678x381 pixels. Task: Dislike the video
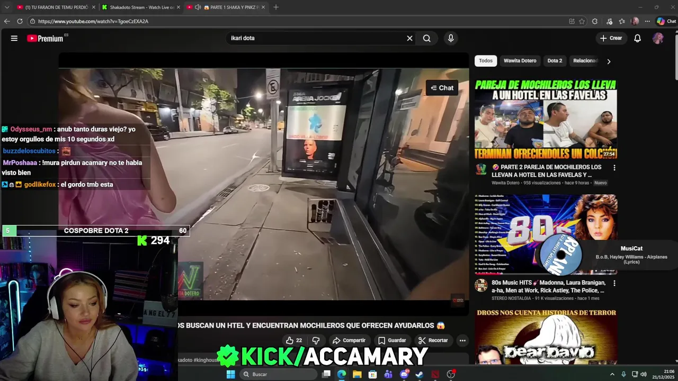pyautogui.click(x=316, y=340)
